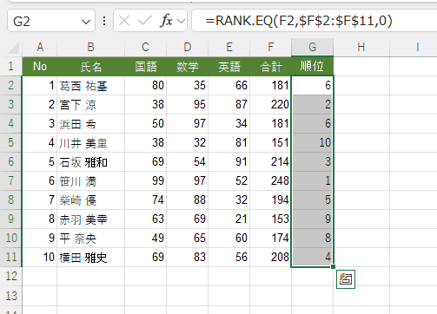437x314 pixels.
Task: Click the Cancel X formula icon
Action: tap(124, 21)
